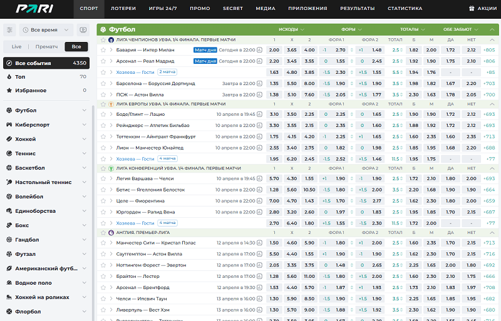
Task: Bet on Бавария win at odds 2.00
Action: tap(274, 50)
